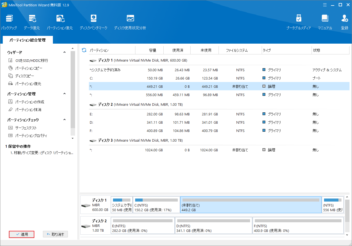The height and width of the screenshot is (246, 352).
Task: Click the 取り消す button
Action: coord(55,234)
